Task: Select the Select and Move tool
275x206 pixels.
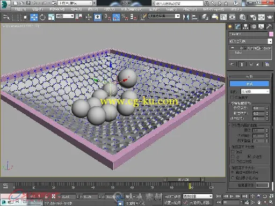Action: tap(34, 17)
